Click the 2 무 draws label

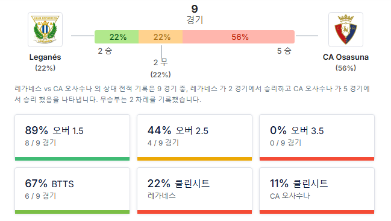161,62
